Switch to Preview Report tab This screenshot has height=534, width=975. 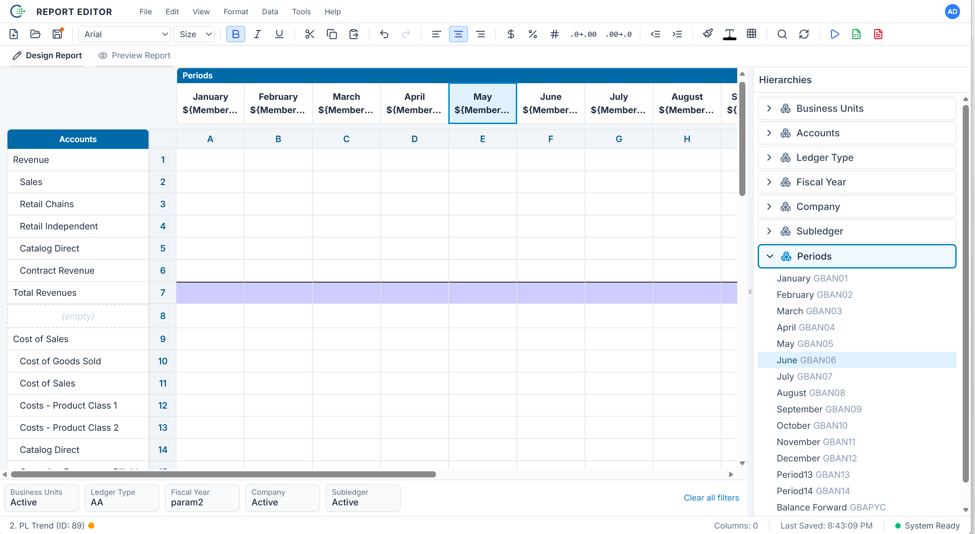point(134,56)
